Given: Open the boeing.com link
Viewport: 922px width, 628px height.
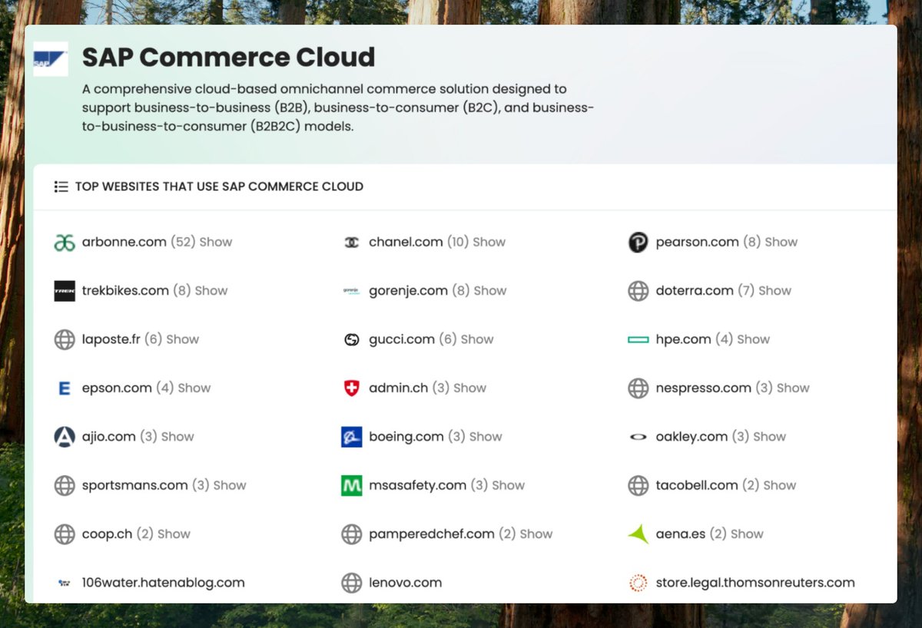Looking at the screenshot, I should [406, 436].
